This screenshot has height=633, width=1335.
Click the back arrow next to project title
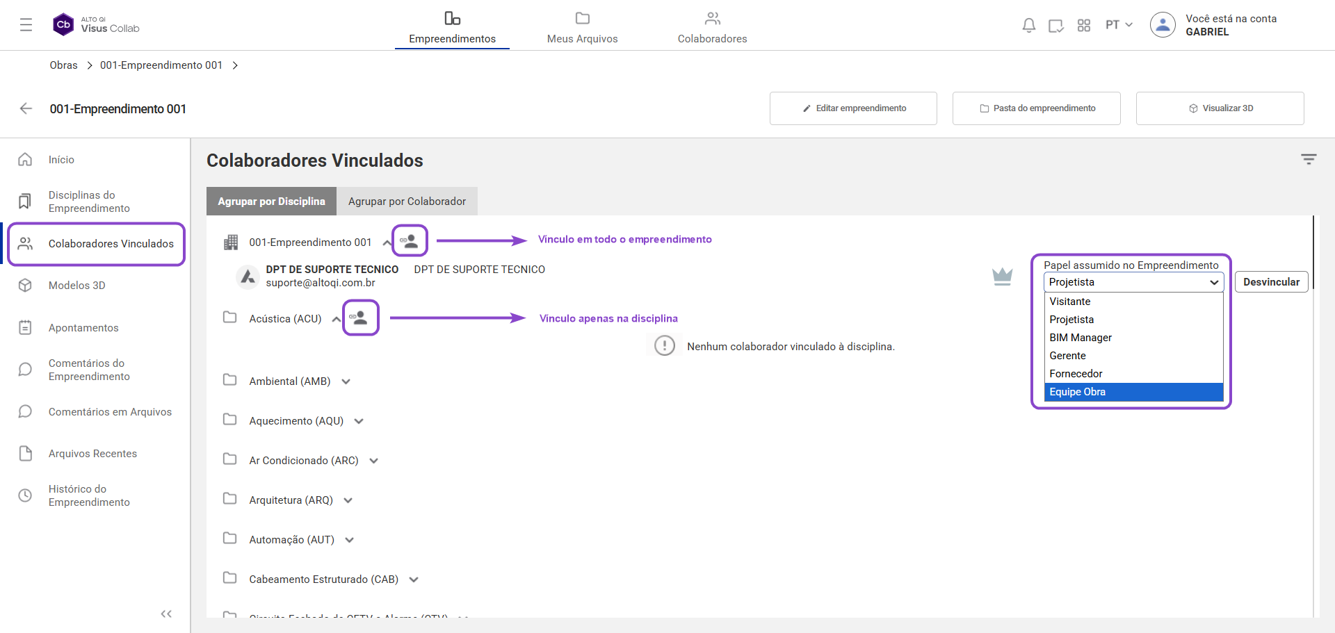[26, 108]
